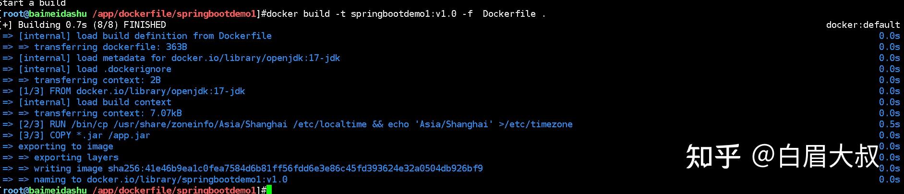Click the naming to springbootdemo1:v1.0 line
The height and width of the screenshot is (194, 904).
(145, 180)
